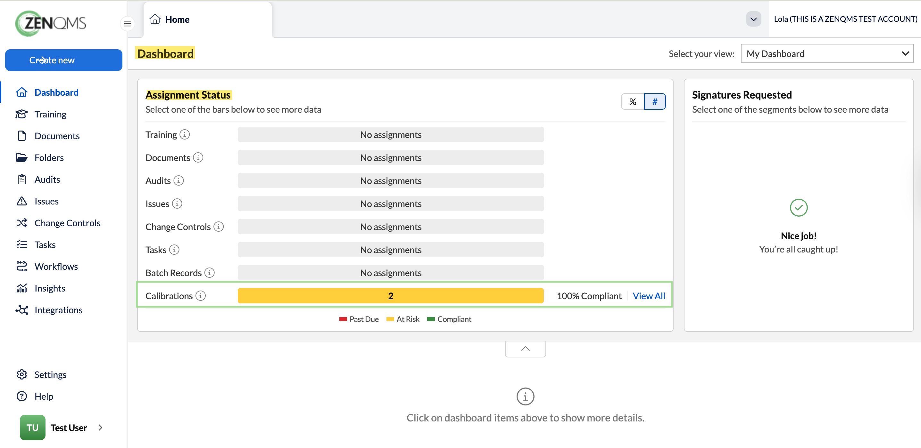
Task: Click the Settings gear icon
Action: click(22, 374)
